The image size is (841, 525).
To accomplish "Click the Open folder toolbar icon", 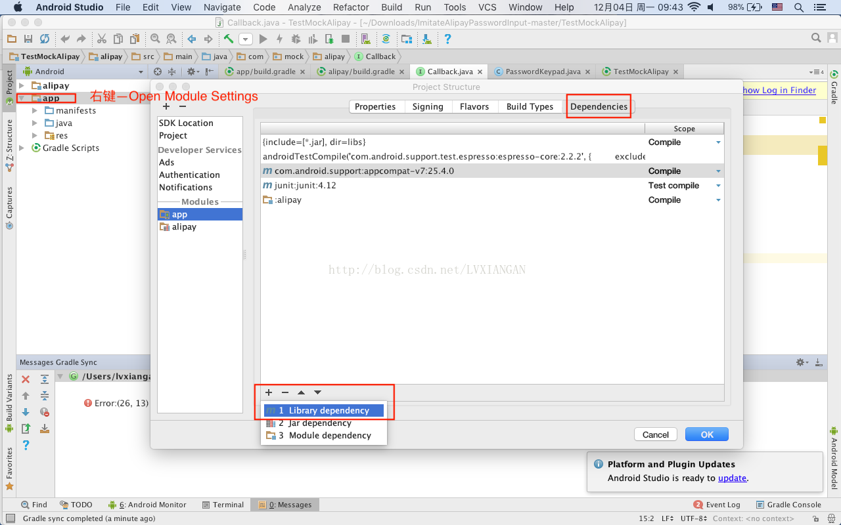I will pos(13,39).
